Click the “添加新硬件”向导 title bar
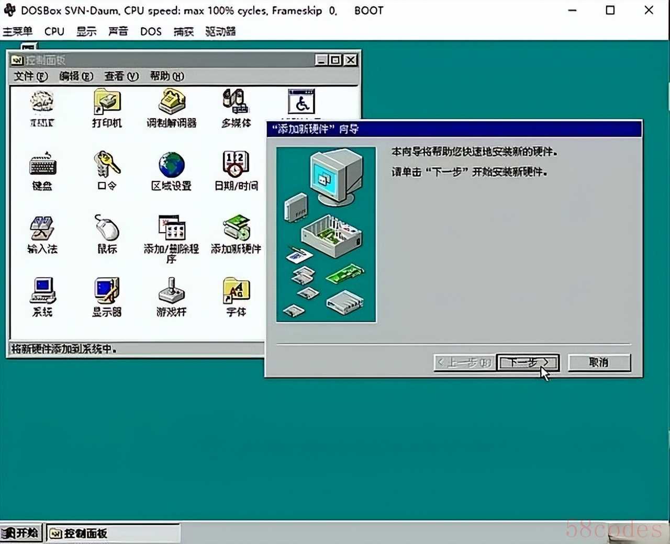Screen dimensions: 670x544 pyautogui.click(x=453, y=129)
